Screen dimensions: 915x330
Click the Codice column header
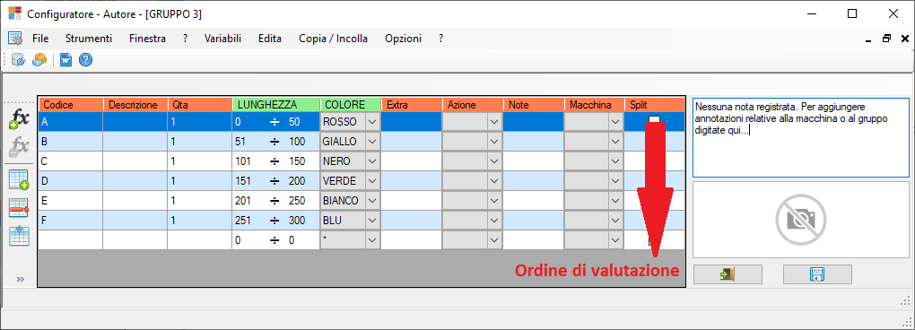71,105
